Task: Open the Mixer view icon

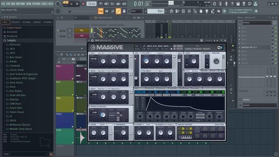Action: [x=189, y=11]
